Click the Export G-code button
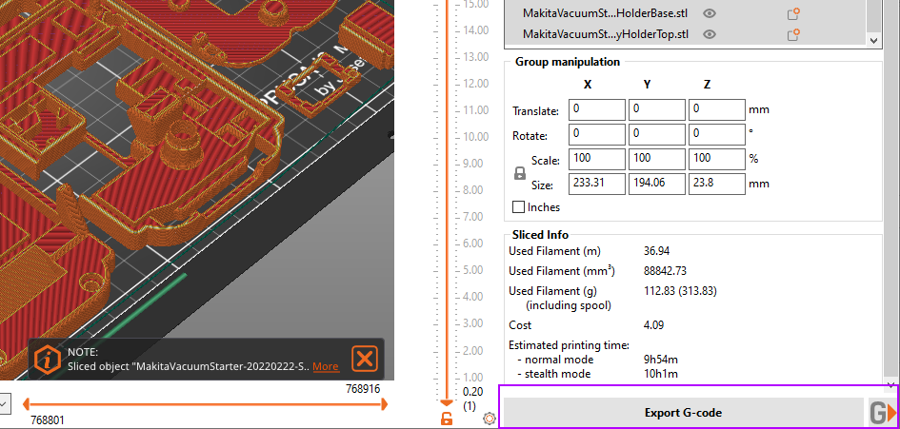This screenshot has height=429, width=900. tap(682, 413)
